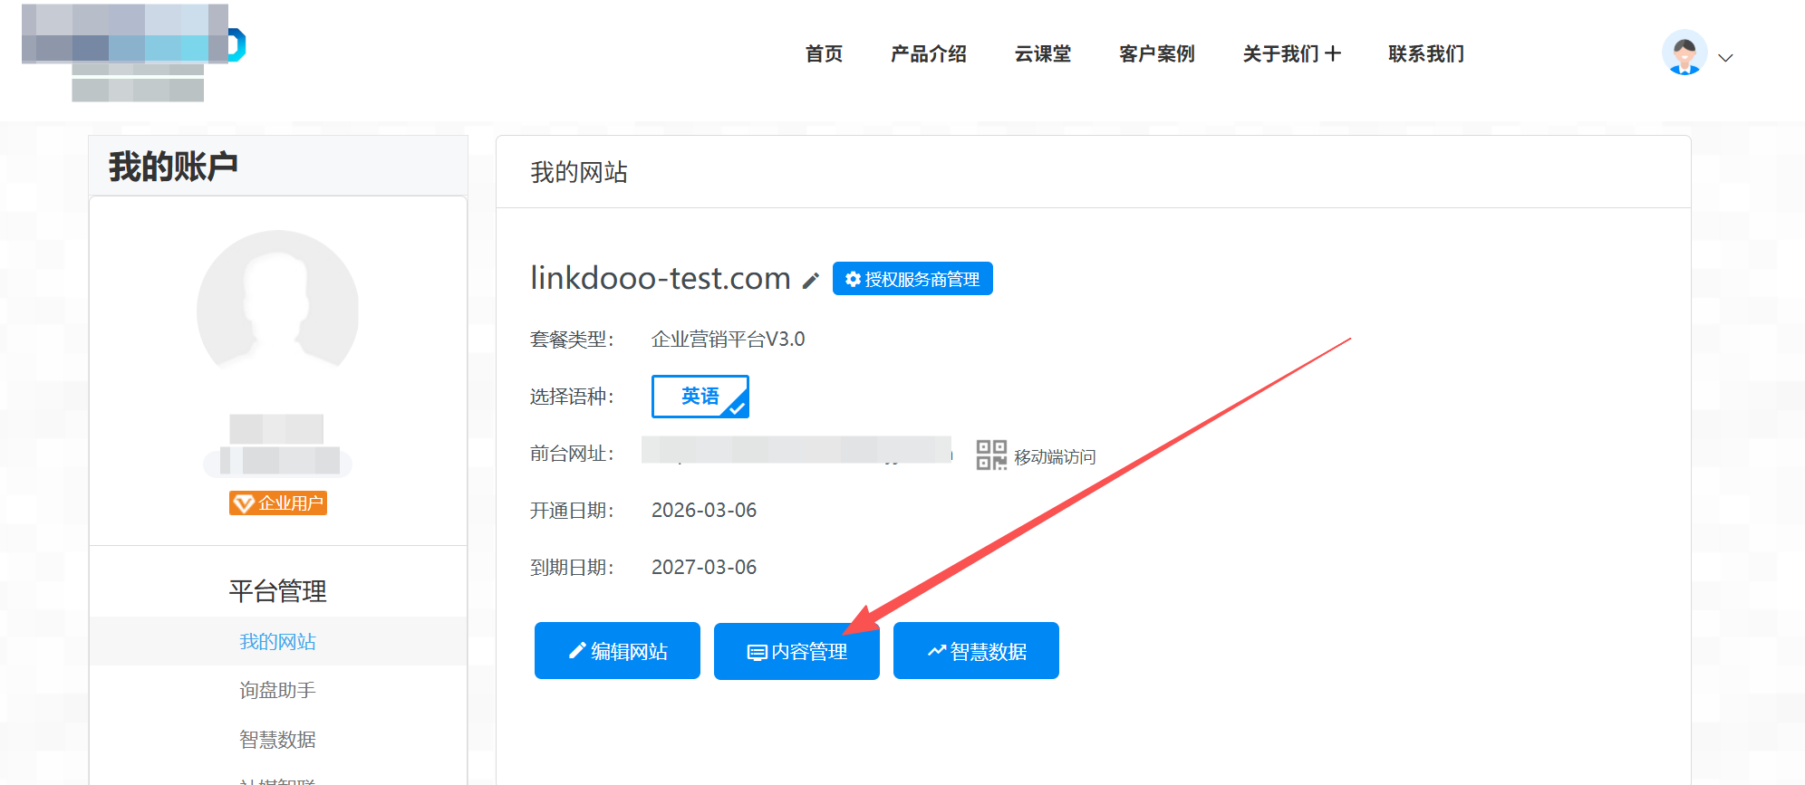The image size is (1805, 785).
Task: Open 客户案例 navigation item
Action: tap(1156, 54)
